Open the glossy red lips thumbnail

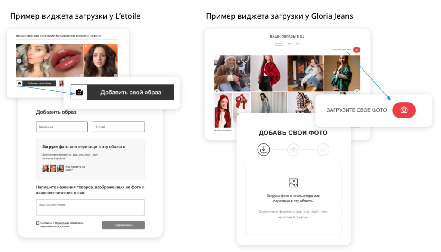pyautogui.click(x=67, y=60)
